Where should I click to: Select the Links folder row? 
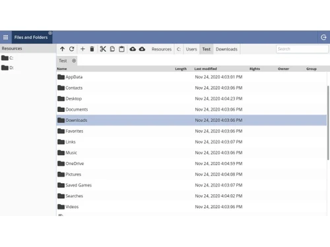click(x=191, y=142)
